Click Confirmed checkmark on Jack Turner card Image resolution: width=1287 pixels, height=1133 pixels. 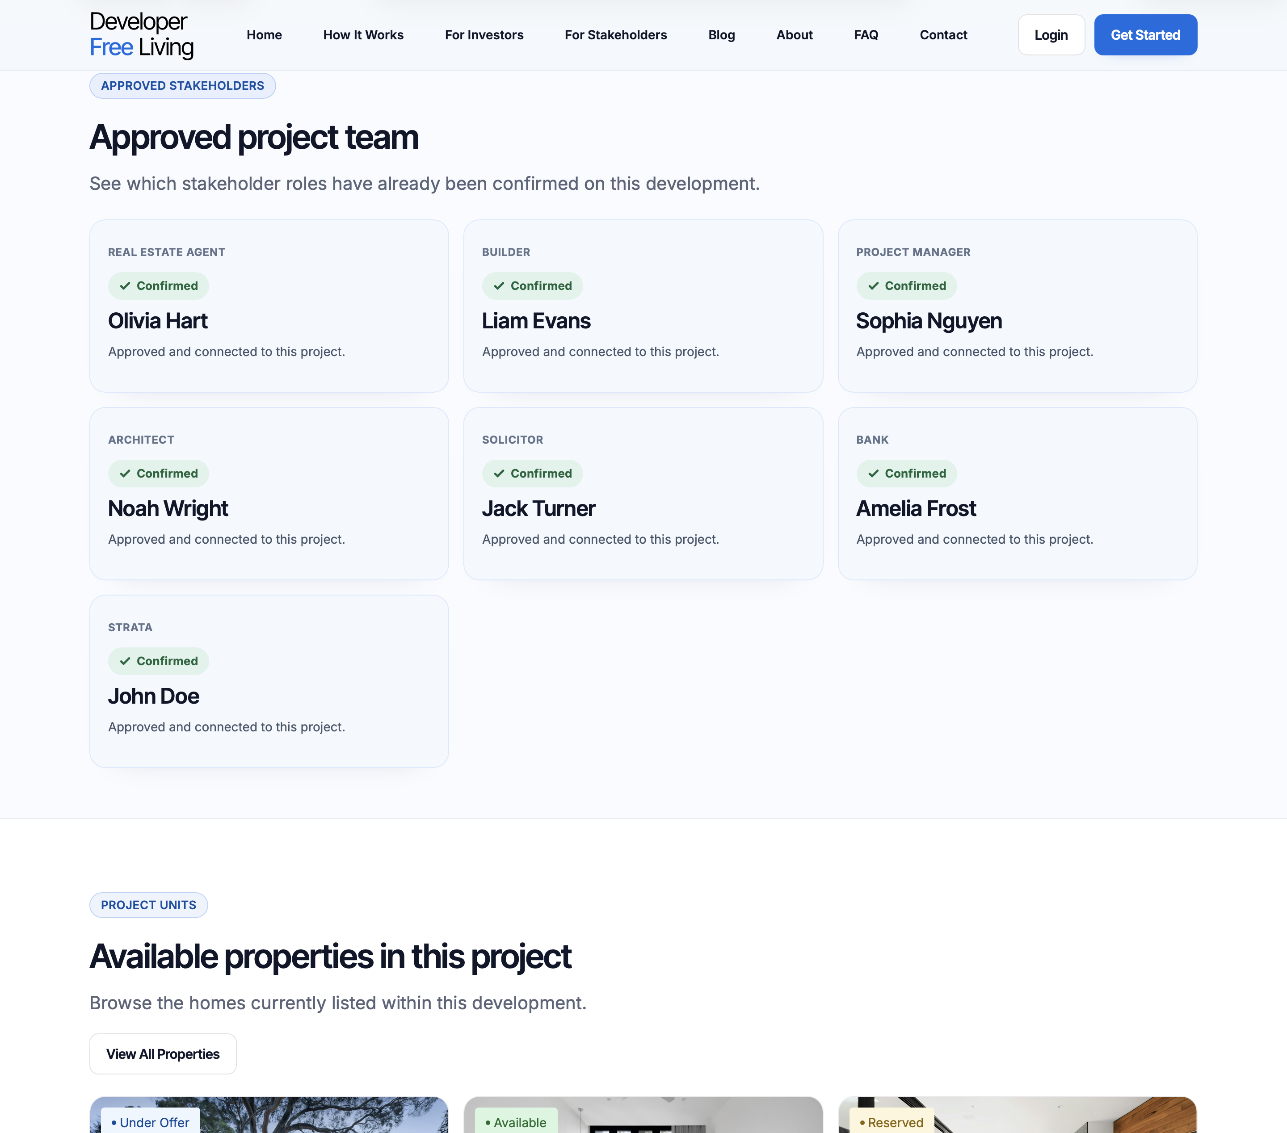[499, 473]
